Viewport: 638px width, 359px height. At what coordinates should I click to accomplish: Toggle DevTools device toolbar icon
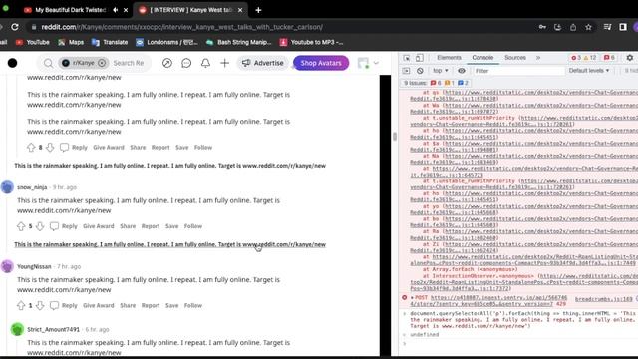pos(419,58)
